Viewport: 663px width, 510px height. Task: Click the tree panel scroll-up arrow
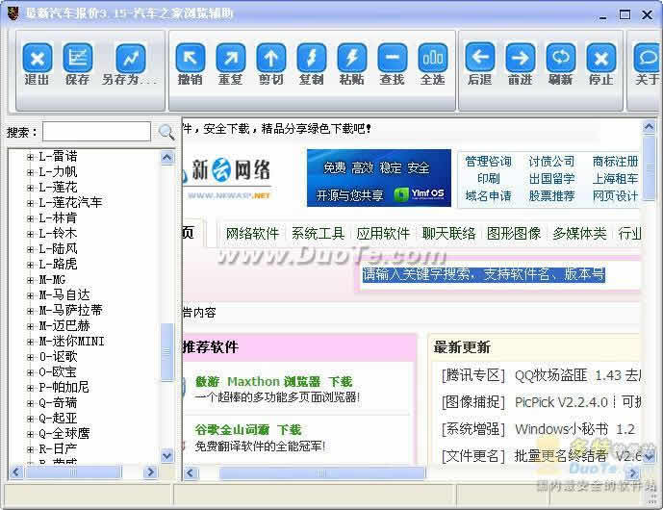coord(167,158)
